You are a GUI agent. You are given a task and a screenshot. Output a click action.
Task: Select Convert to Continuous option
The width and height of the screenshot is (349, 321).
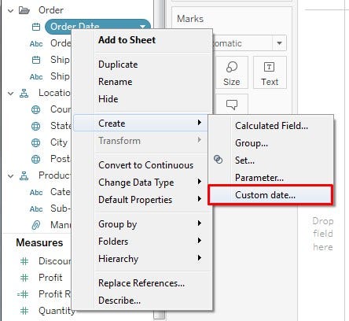(x=145, y=165)
